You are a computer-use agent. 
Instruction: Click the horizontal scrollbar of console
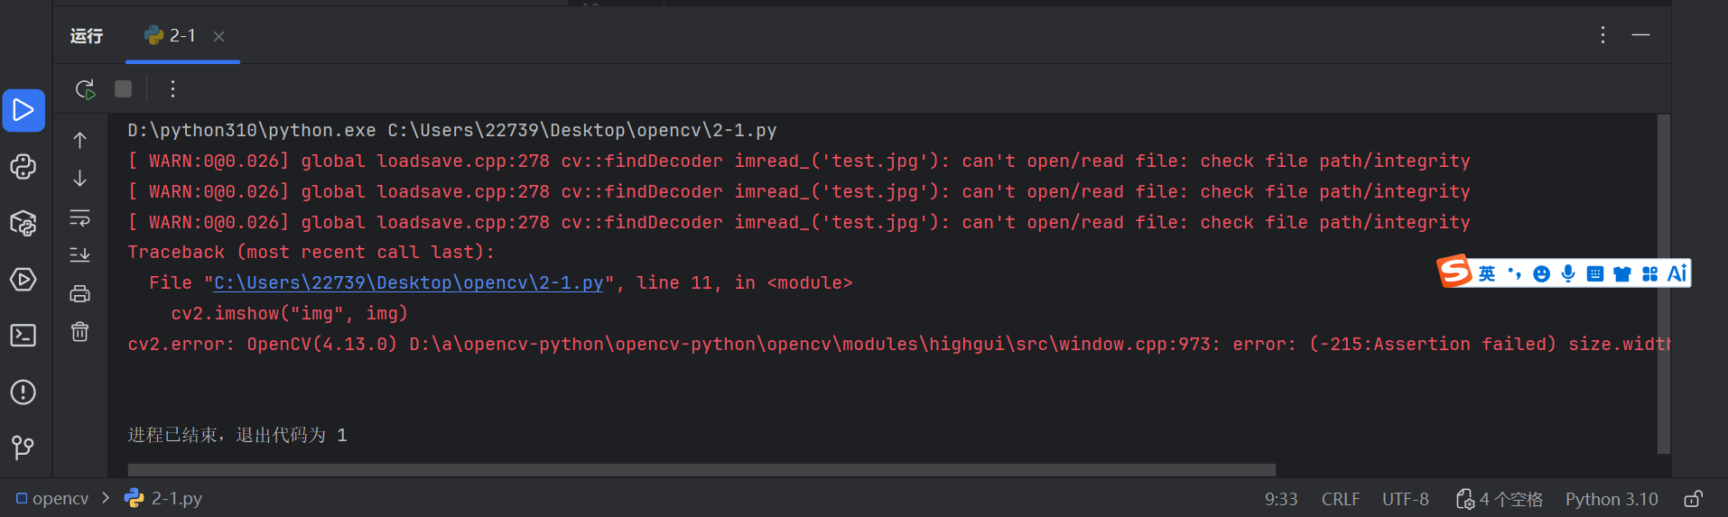(701, 469)
